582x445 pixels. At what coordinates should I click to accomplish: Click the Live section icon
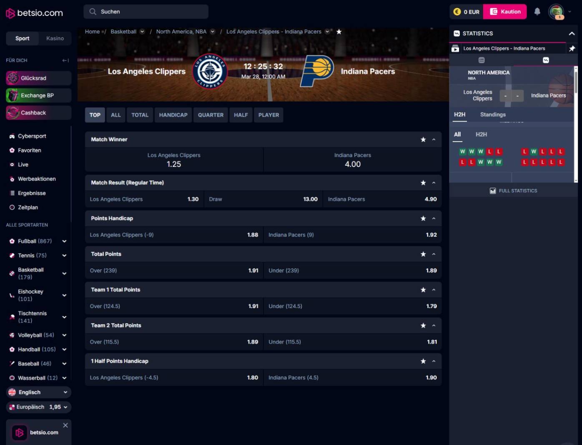[12, 164]
